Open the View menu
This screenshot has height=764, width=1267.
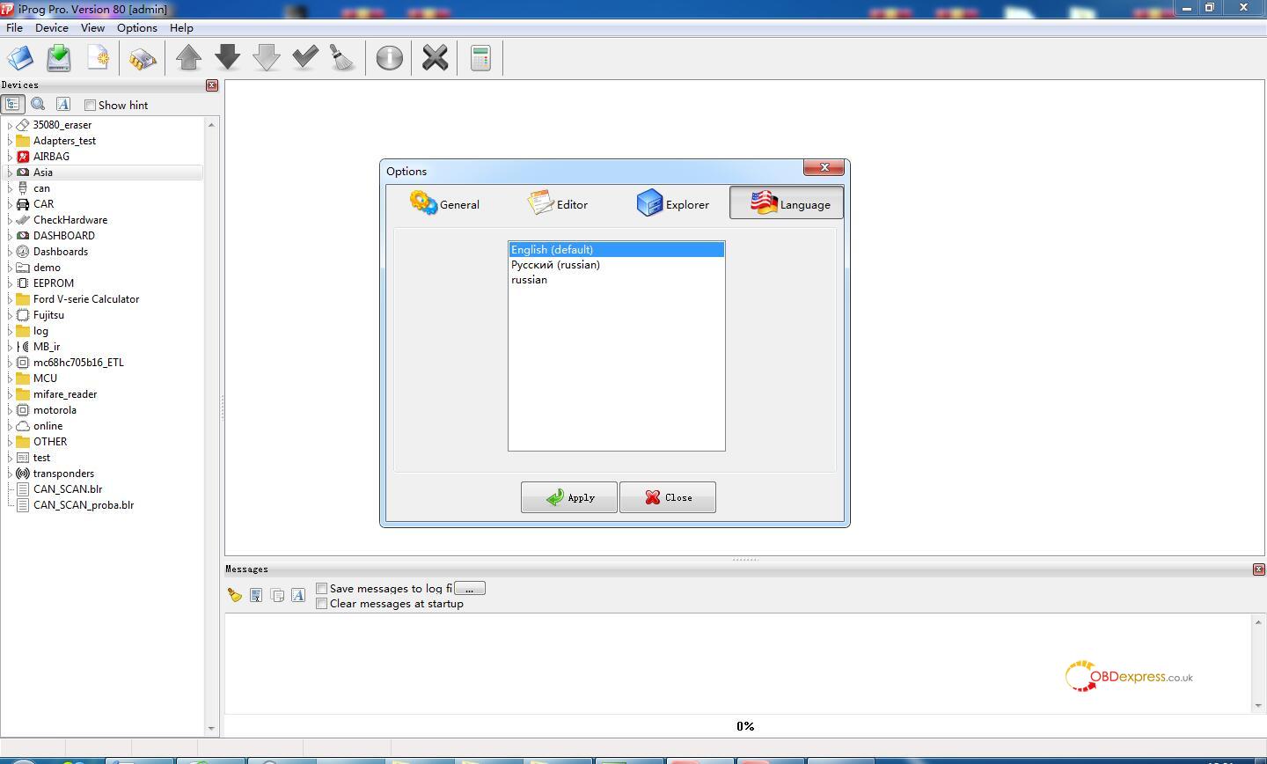click(92, 27)
